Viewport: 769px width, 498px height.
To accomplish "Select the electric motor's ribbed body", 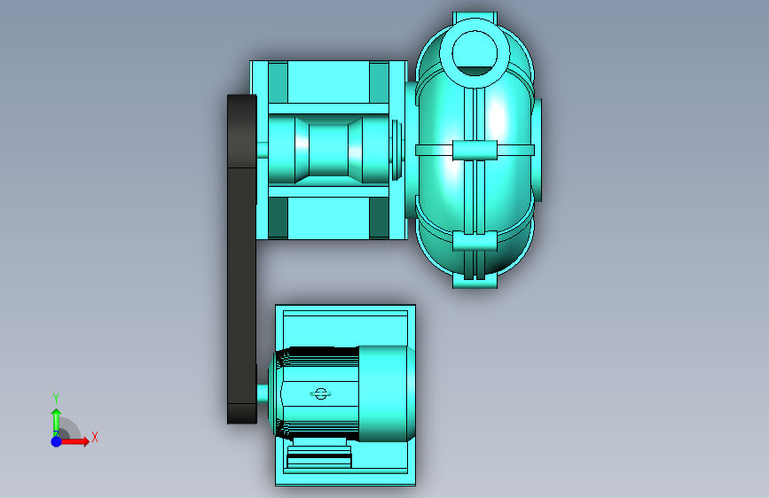I will point(317,394).
